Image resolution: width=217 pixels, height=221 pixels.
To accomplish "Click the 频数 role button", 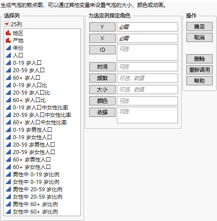I will (x=102, y=78).
